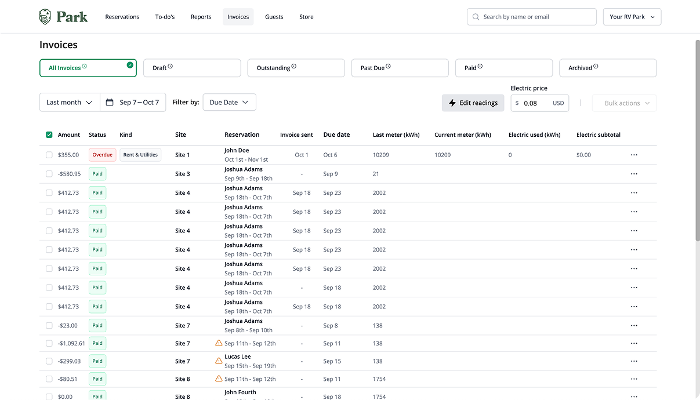Toggle the select-all invoices checkbox
The height and width of the screenshot is (400, 700).
coord(49,135)
